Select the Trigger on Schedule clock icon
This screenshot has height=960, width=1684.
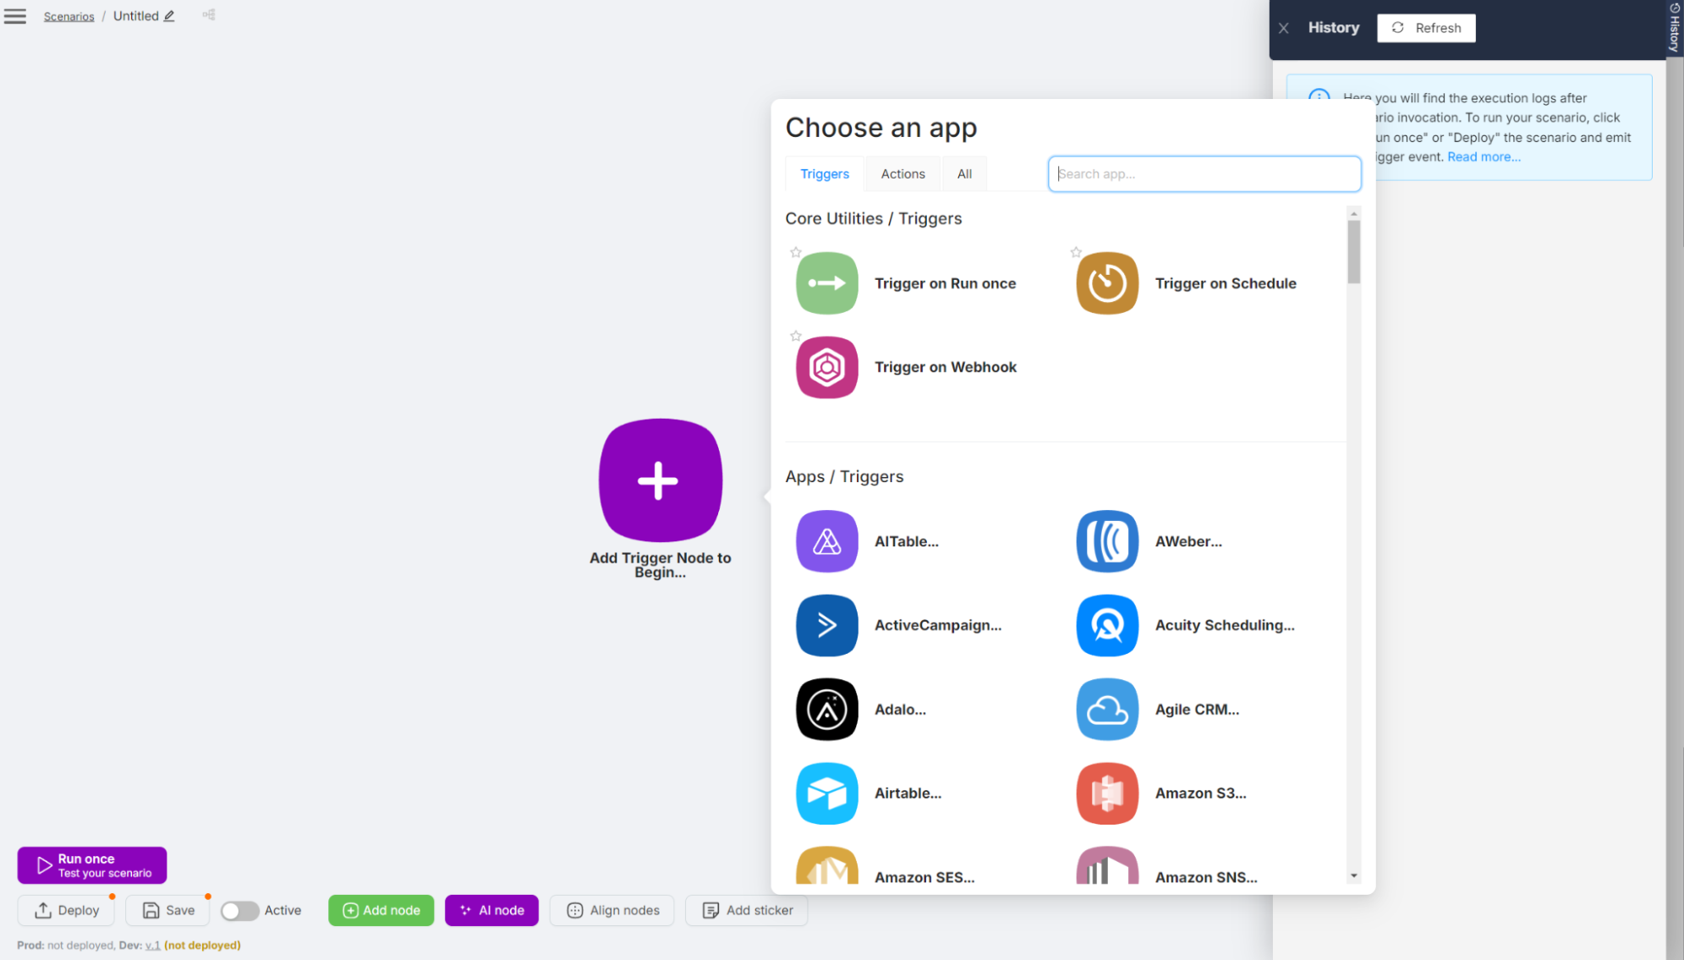[1106, 283]
